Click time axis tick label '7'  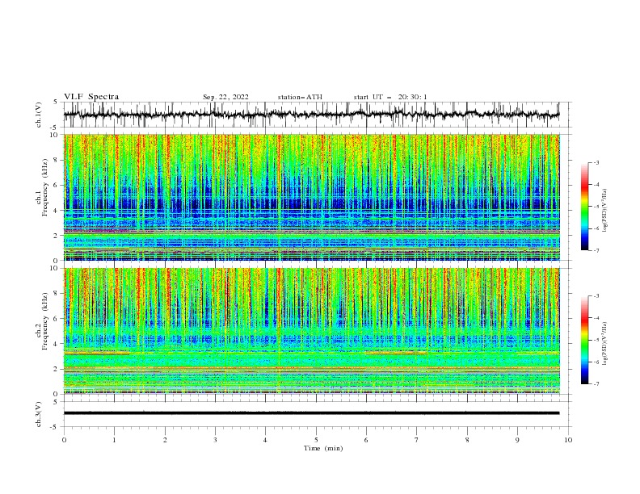pyautogui.click(x=417, y=440)
